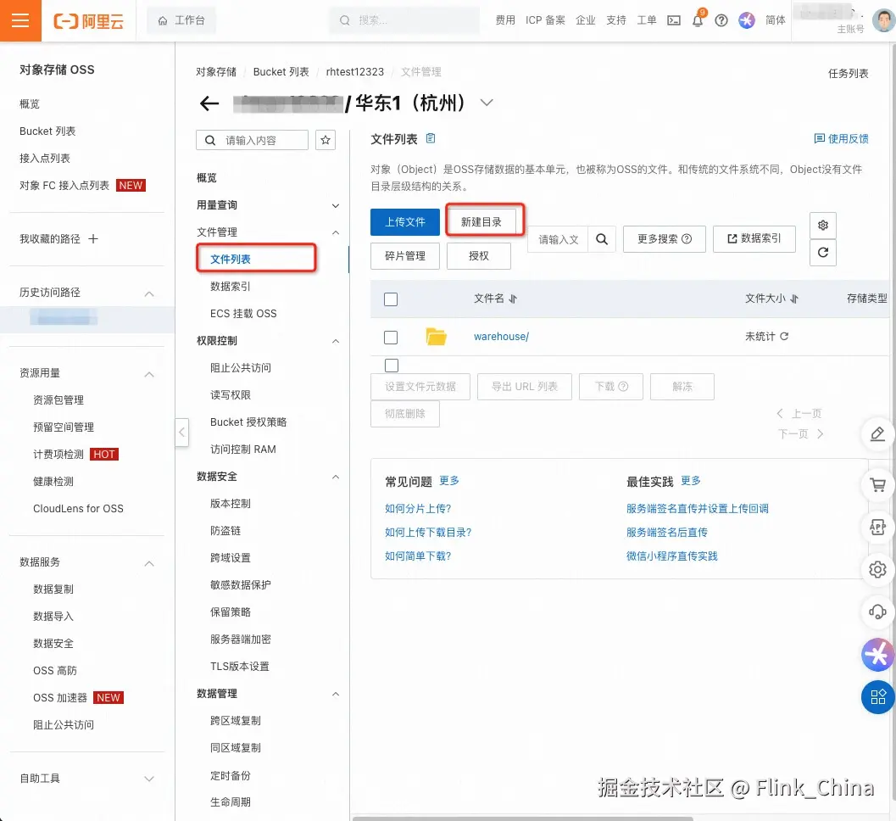
Task: Open the user avatar menu
Action: tap(883, 20)
